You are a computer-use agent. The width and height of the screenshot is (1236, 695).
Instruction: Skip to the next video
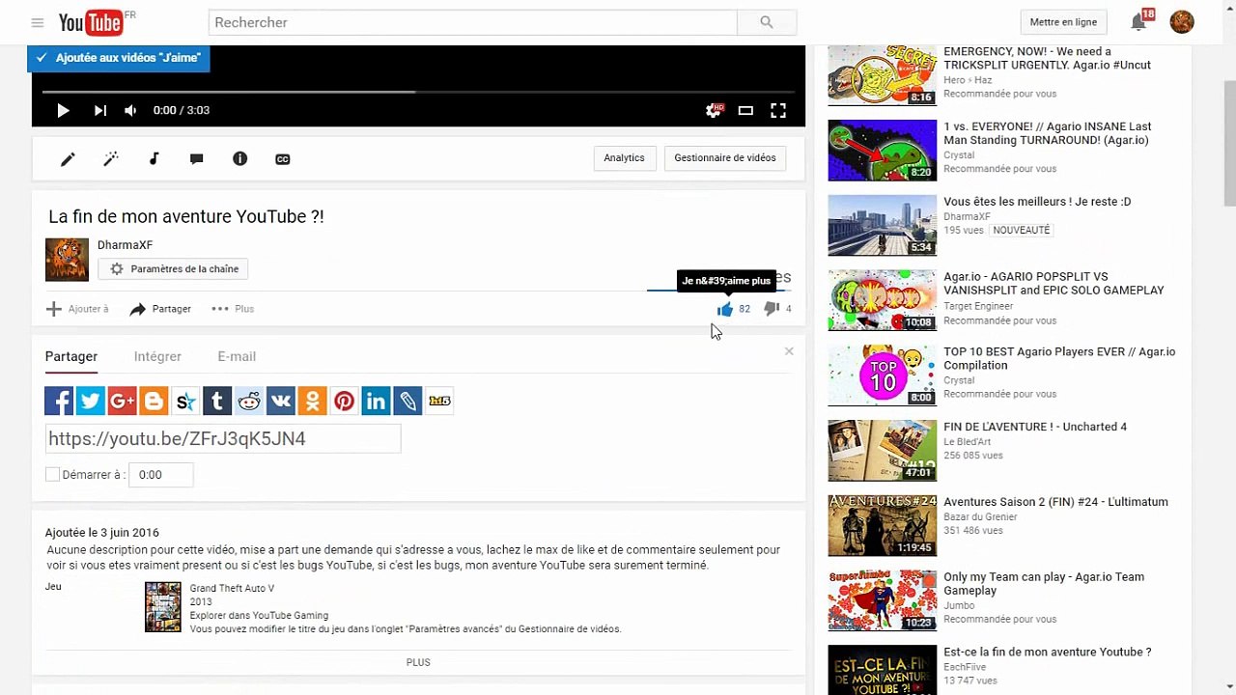(99, 110)
